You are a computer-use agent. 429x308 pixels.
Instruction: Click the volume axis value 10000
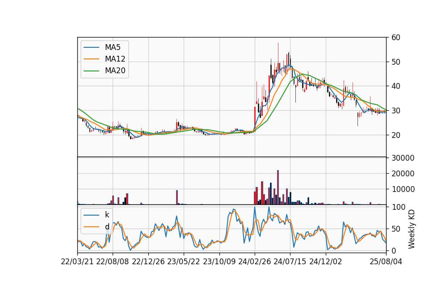point(403,189)
